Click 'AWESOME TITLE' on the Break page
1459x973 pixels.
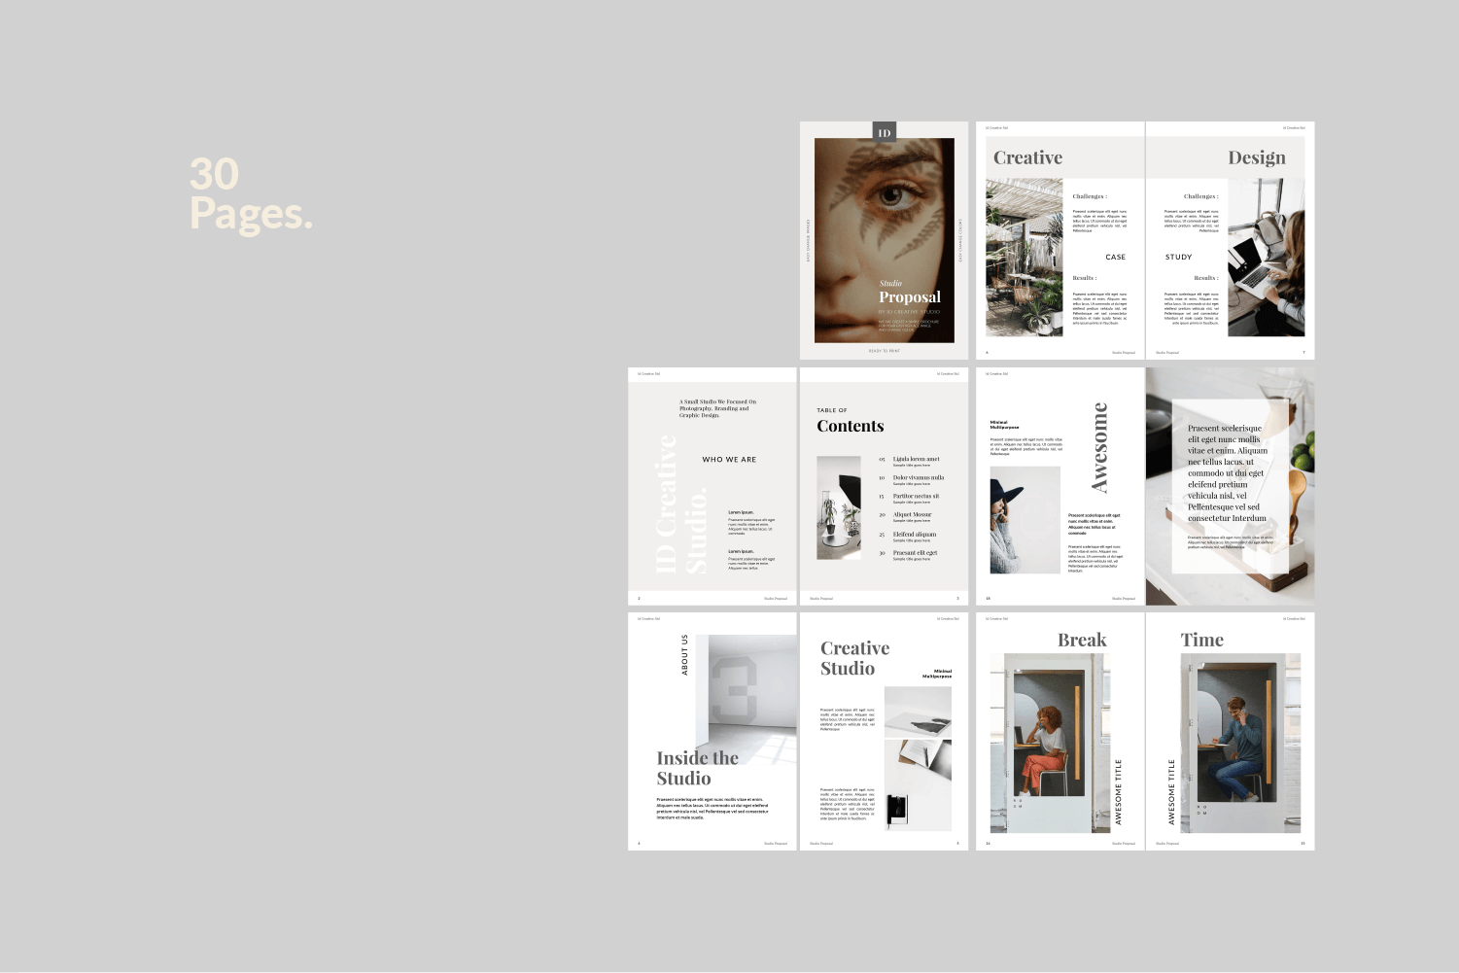tap(1118, 792)
